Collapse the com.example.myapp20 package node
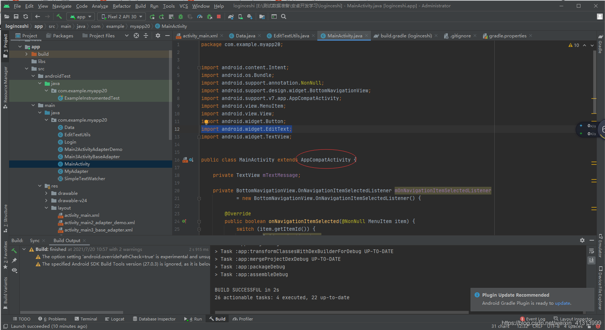 pos(45,120)
